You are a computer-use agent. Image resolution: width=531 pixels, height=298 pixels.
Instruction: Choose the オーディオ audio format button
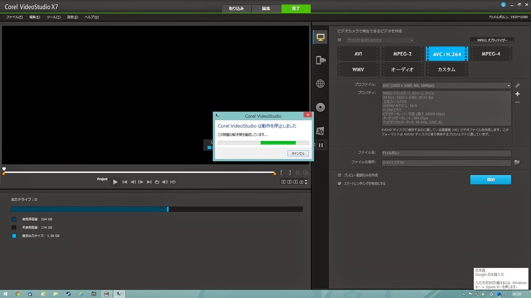[402, 70]
